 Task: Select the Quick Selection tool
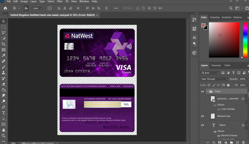coord(3,38)
